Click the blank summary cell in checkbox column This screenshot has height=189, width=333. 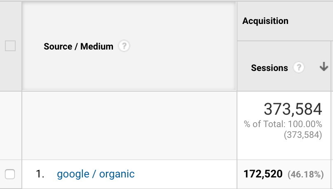pos(11,125)
